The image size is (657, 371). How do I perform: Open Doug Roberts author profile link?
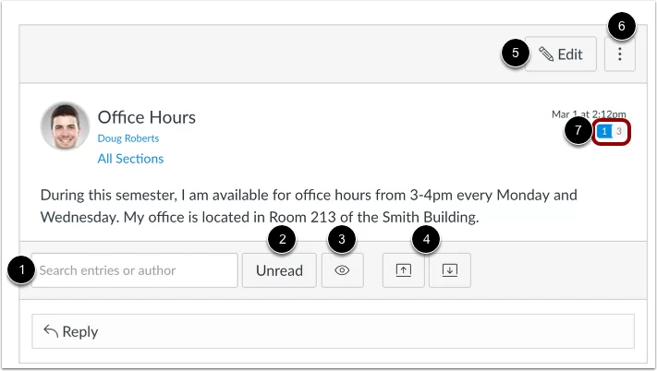coord(128,138)
